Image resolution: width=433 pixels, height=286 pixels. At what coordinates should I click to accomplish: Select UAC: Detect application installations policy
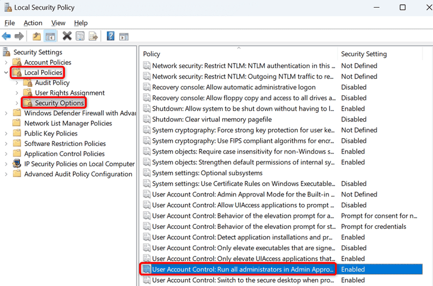[x=242, y=237]
